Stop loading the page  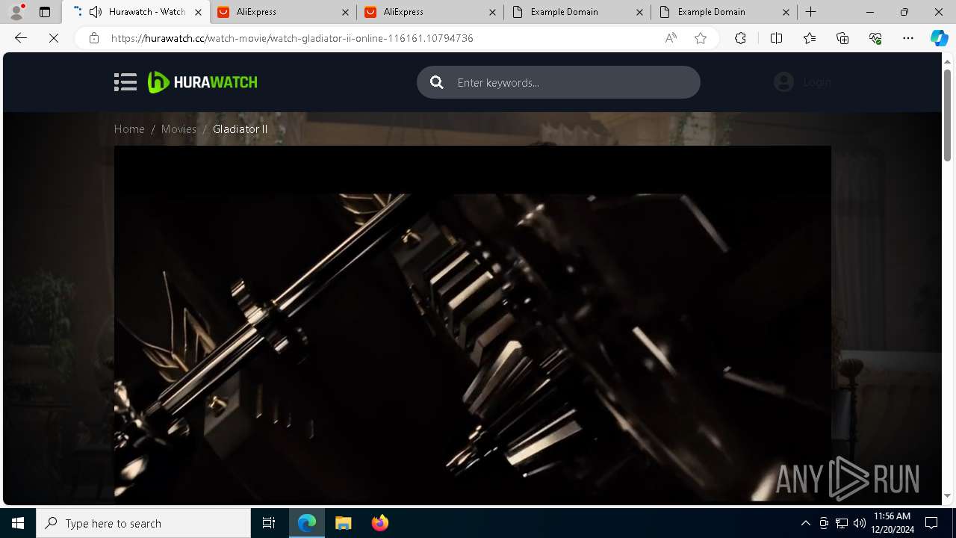[x=54, y=38]
